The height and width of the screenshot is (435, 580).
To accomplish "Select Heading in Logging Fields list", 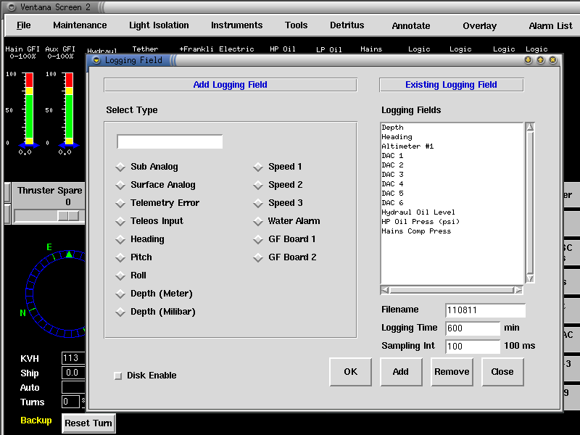I will pos(452,137).
